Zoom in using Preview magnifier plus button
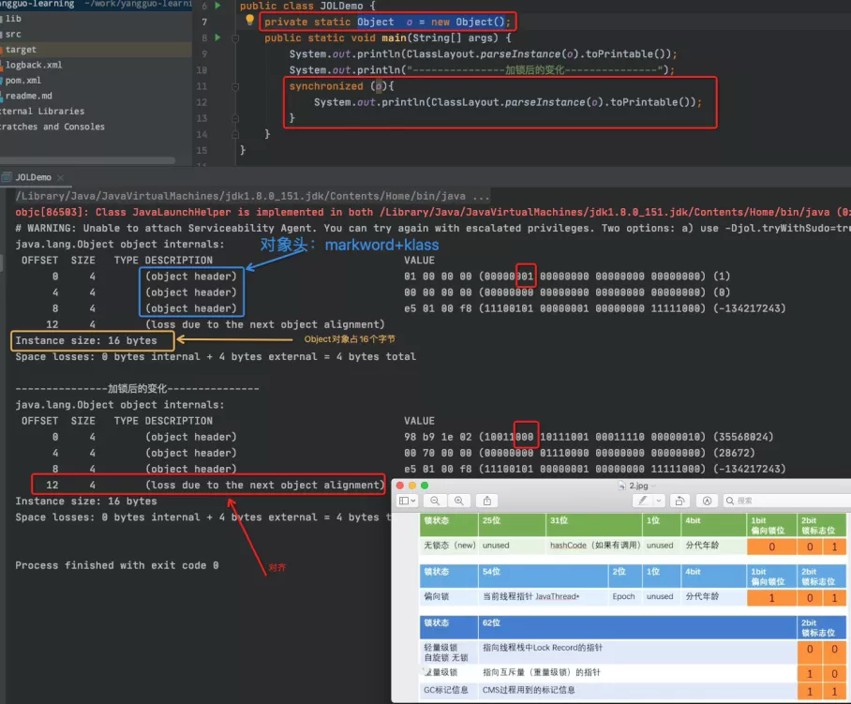The image size is (851, 704). tap(459, 501)
